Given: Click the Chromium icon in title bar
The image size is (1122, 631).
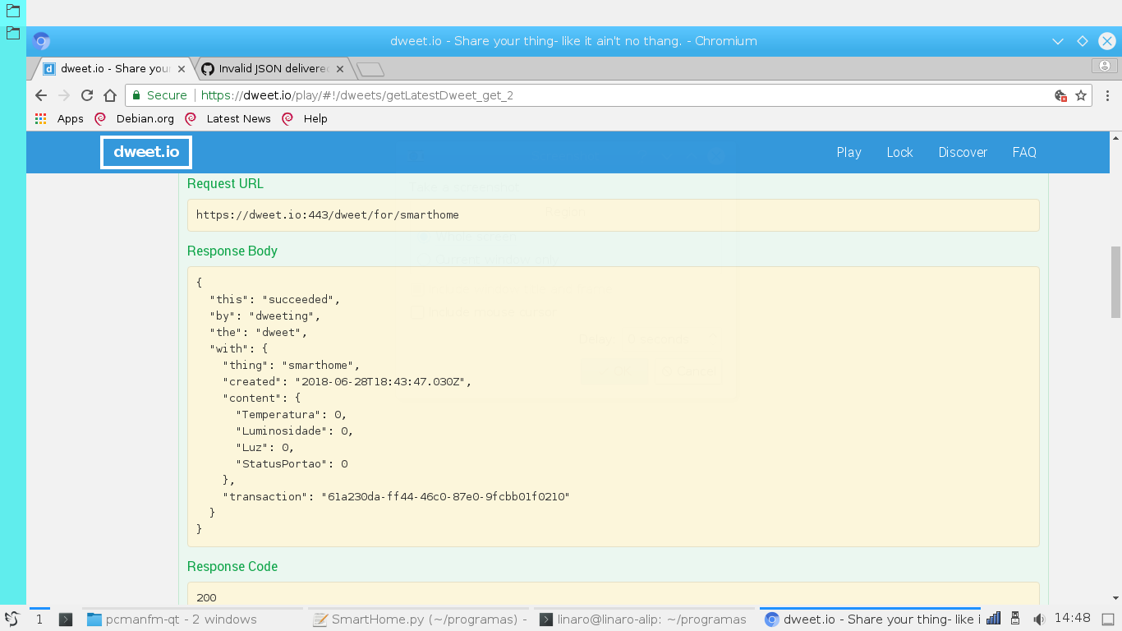Looking at the screenshot, I should coord(42,41).
